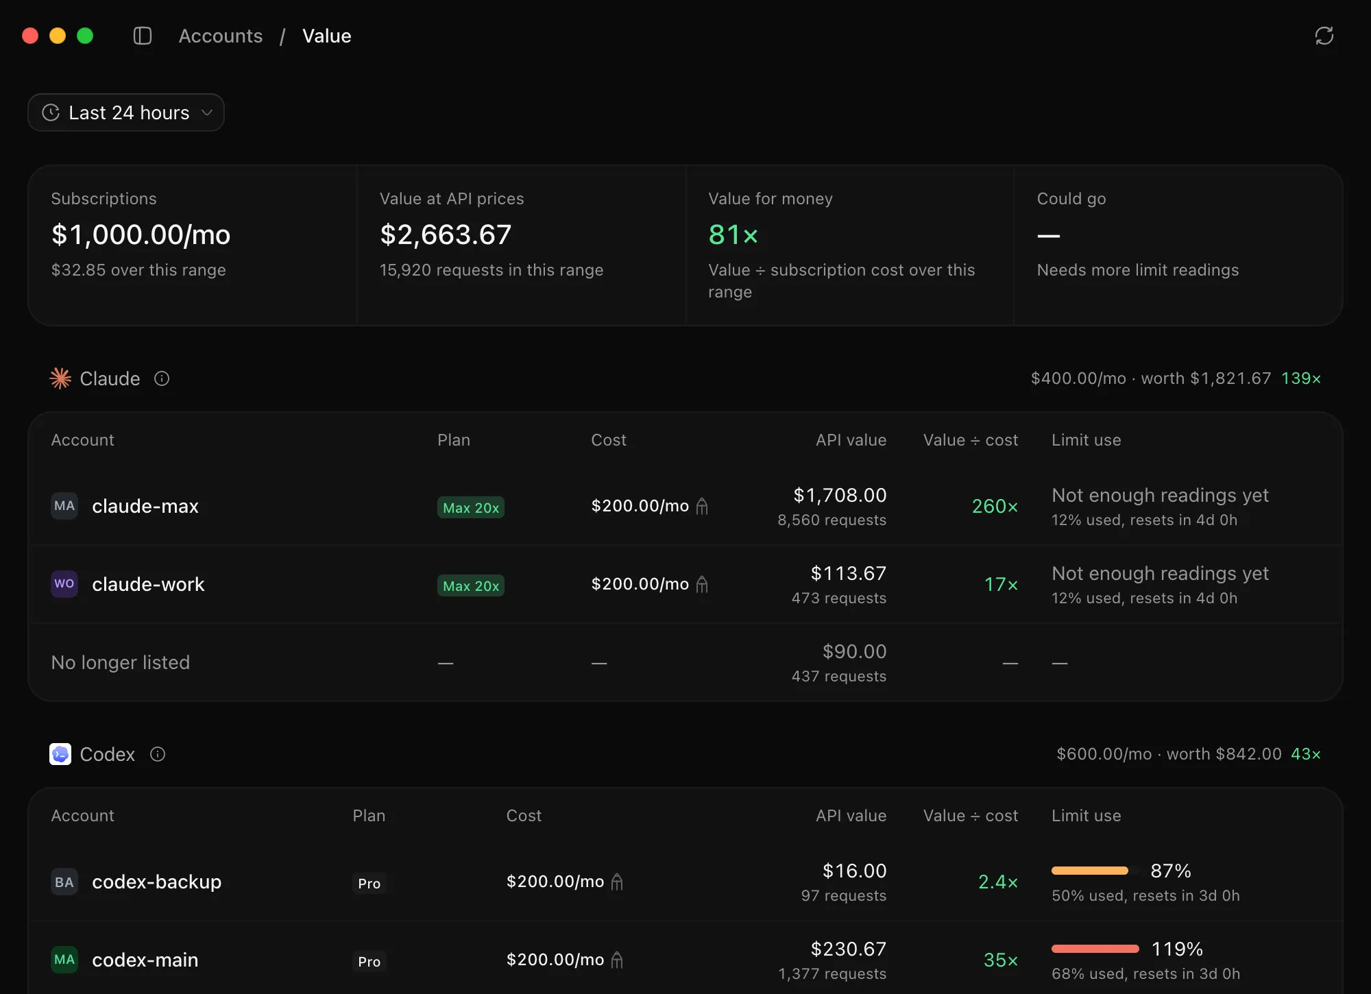Click the 43× Codex group multiplier
1371x994 pixels.
(1306, 754)
